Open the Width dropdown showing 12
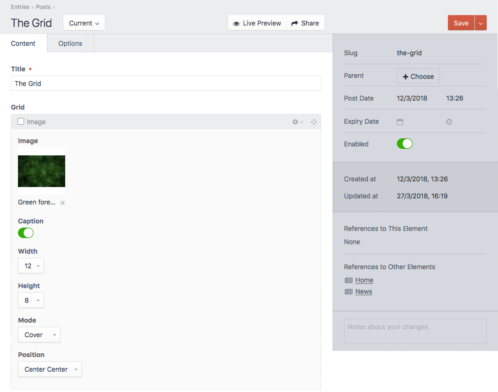The image size is (498, 392). click(x=31, y=265)
